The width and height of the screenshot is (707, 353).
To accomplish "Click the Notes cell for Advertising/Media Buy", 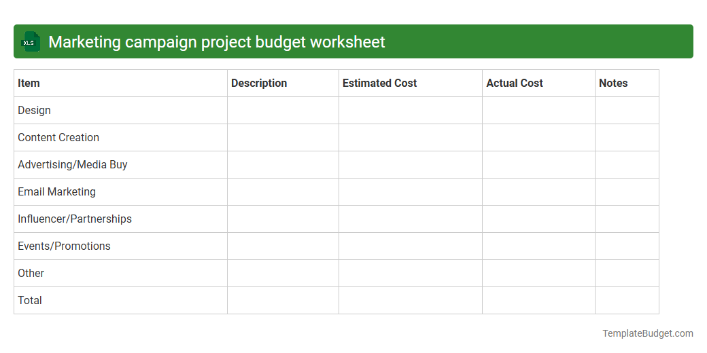I will point(627,165).
